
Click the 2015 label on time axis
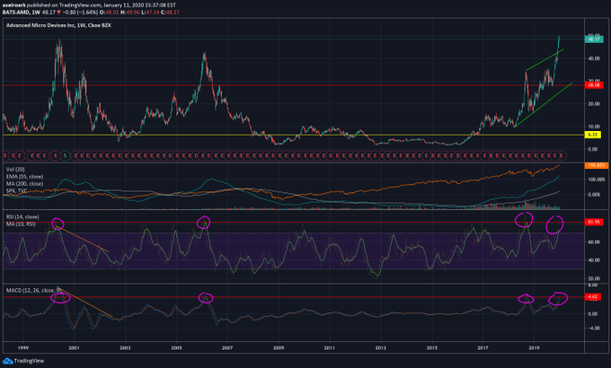(x=432, y=347)
